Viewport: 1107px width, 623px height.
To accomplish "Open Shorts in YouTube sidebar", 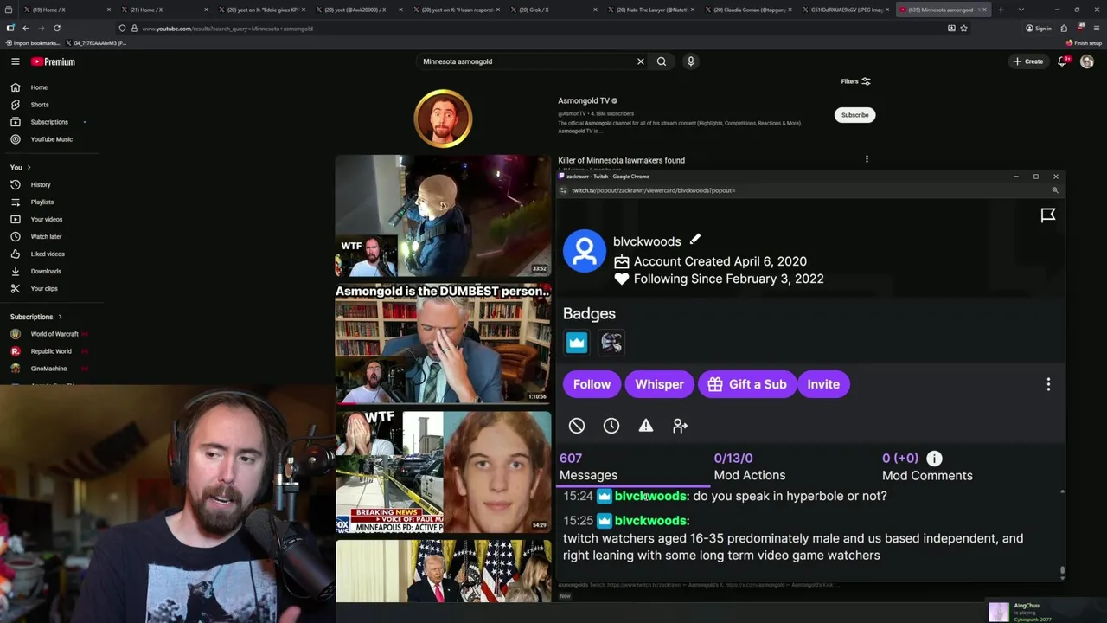I will tap(40, 105).
